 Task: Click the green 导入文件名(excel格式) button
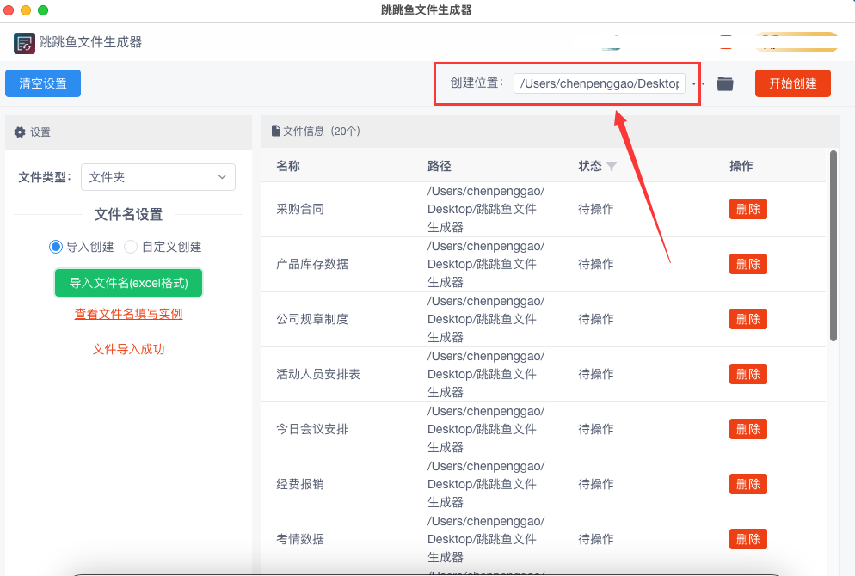(x=129, y=283)
